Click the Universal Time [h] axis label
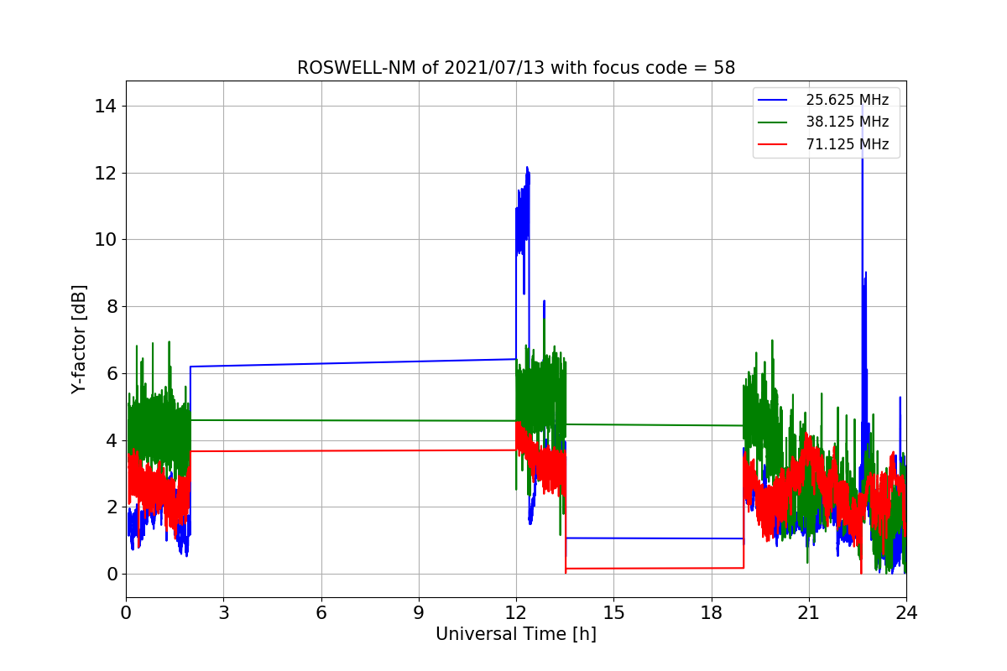Screen dimensions: 1007x671 [x=516, y=635]
